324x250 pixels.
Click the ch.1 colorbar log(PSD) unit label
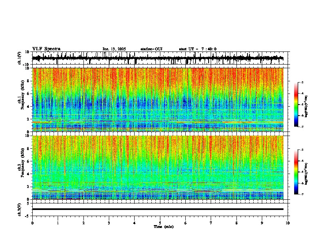click(306, 106)
